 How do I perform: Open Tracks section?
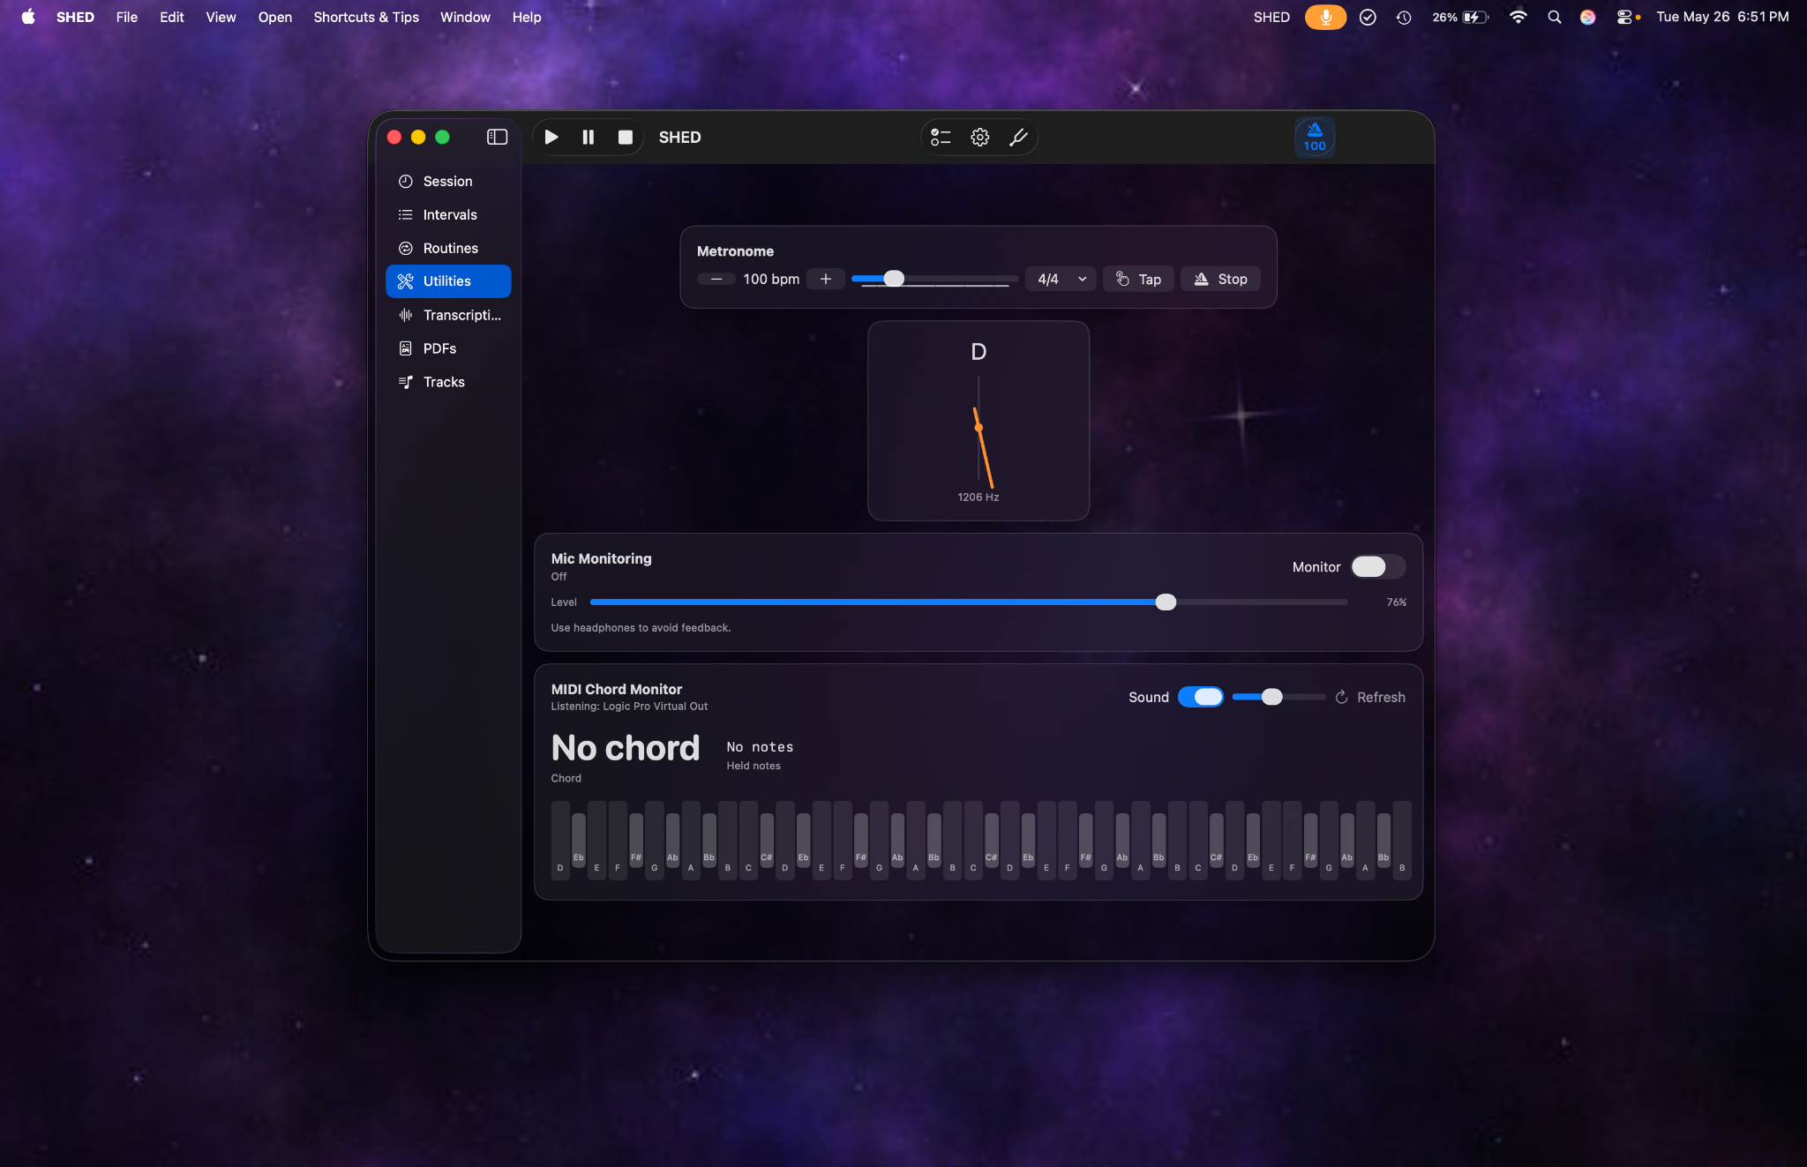point(448,382)
